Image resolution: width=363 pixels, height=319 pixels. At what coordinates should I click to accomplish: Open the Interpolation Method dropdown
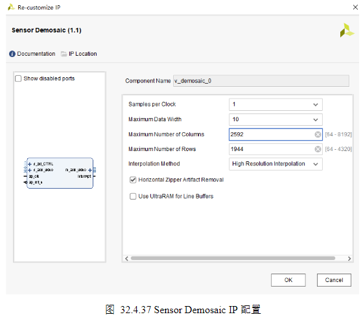275,164
